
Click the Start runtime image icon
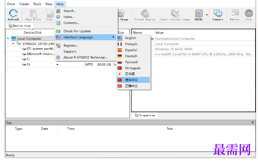click(175, 15)
